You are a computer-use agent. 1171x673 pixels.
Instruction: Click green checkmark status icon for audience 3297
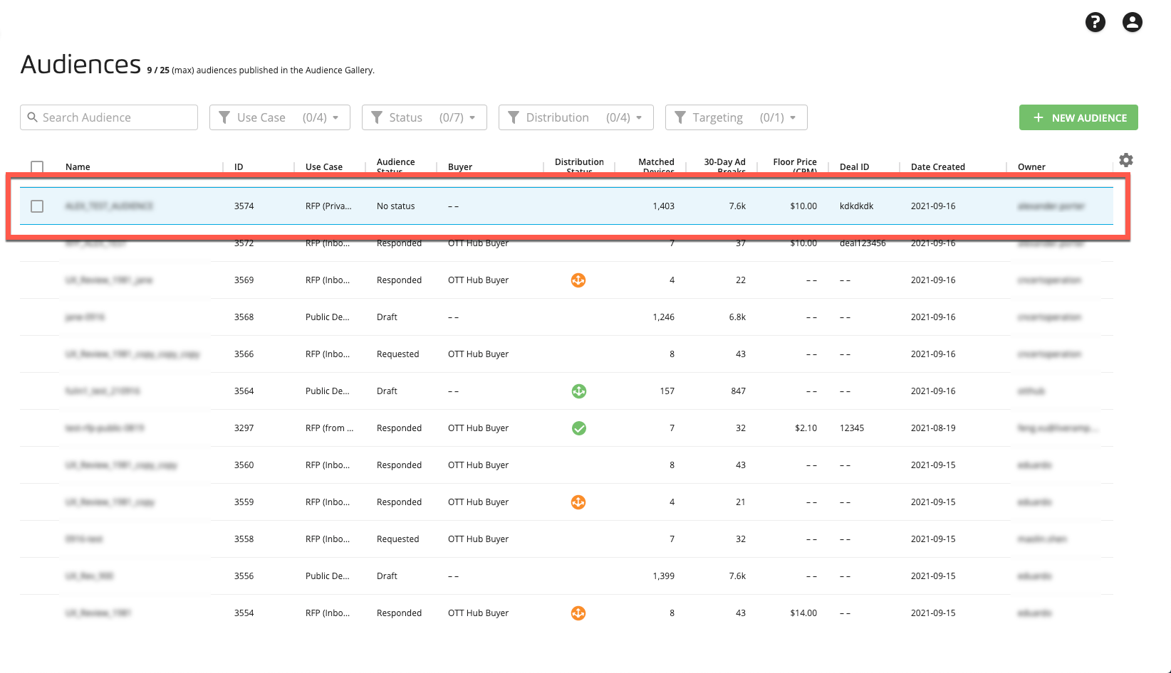[578, 428]
